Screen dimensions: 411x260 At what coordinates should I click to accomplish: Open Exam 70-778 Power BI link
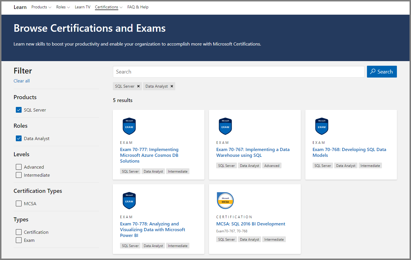153,229
